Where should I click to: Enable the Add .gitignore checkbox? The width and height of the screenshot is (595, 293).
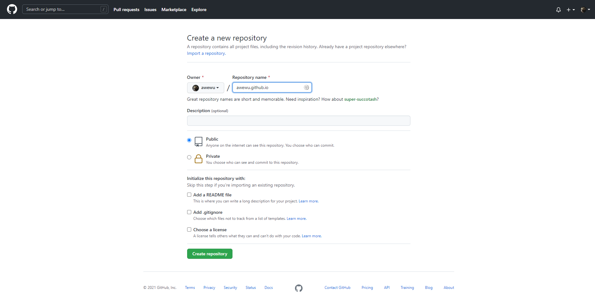coord(189,212)
